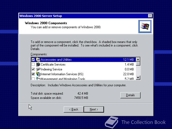This screenshot has width=172, height=129.
Task: Click the 22.0 MB size value
Action: tap(128, 74)
